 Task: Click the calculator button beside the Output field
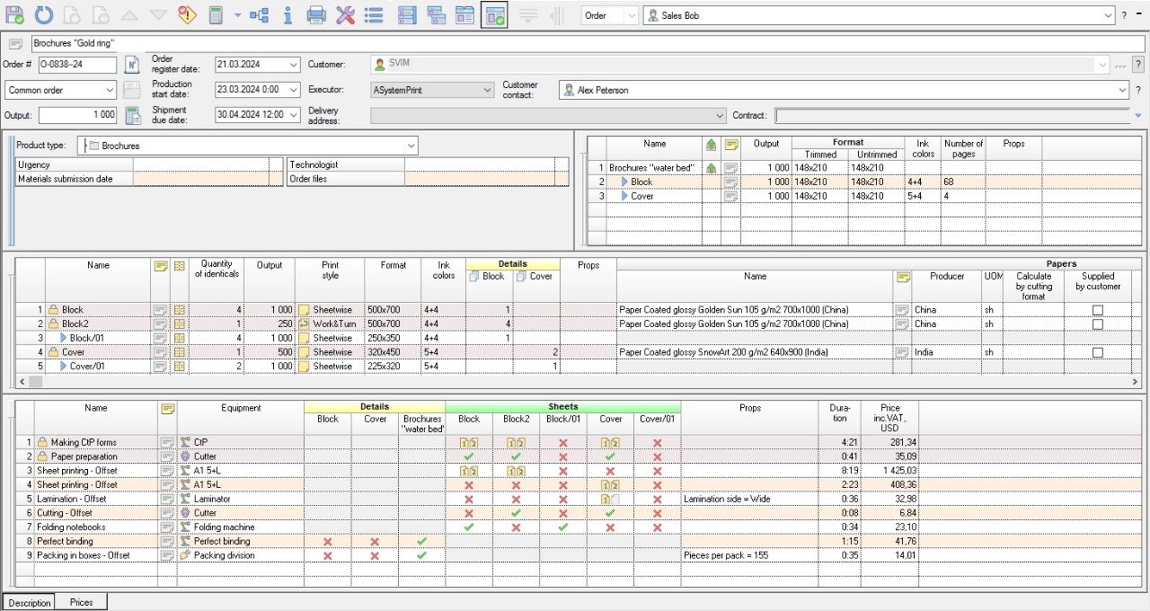tap(132, 115)
